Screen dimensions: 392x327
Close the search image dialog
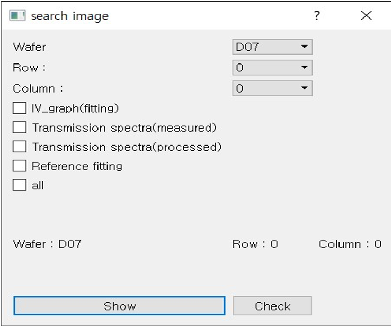[366, 15]
